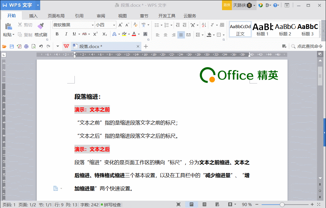Open the 引用 tab
This screenshot has height=208, width=326.
(79, 16)
